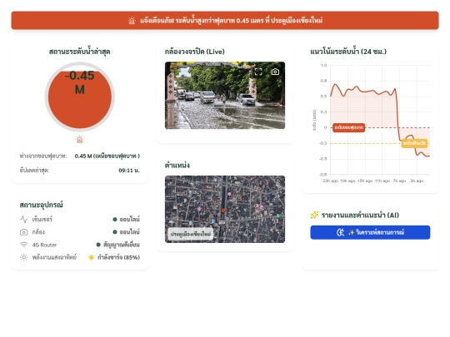This screenshot has height=337, width=450.
Task: Open the fullscreen icon on the live camera
Action: click(x=258, y=72)
